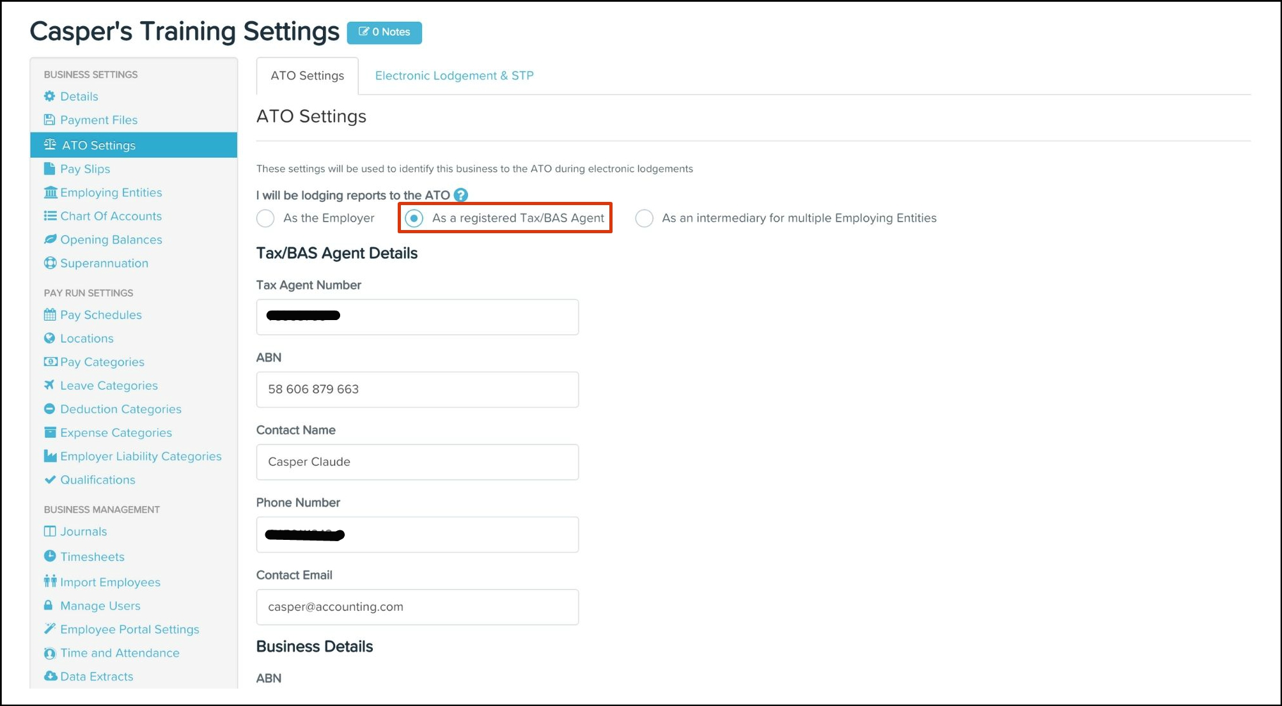
Task: Open the ATO Settings tab
Action: coord(307,75)
